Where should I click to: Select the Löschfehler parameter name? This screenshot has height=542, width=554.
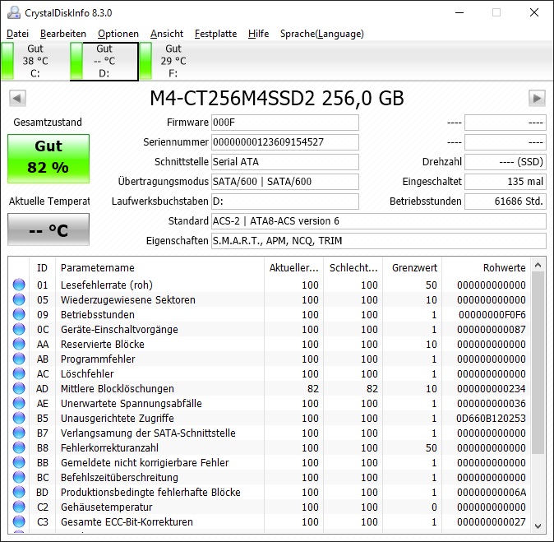87,373
